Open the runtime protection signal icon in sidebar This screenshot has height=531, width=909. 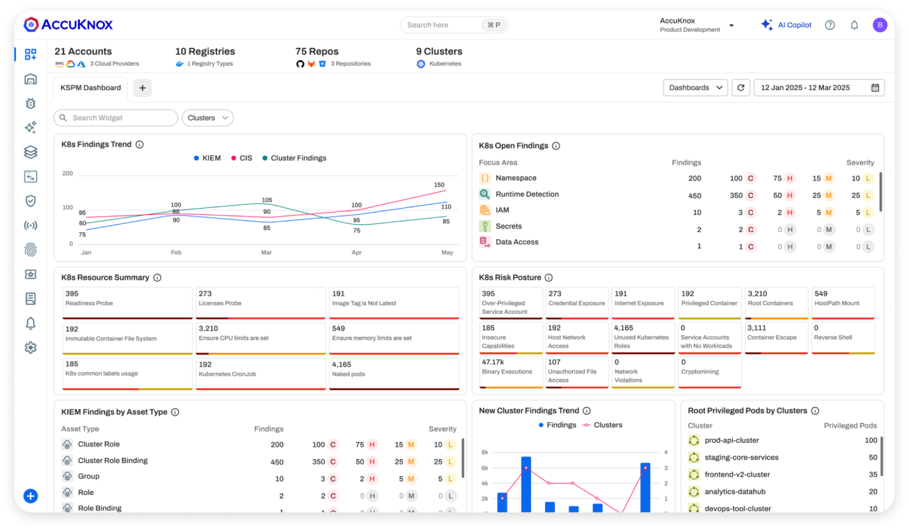[30, 225]
